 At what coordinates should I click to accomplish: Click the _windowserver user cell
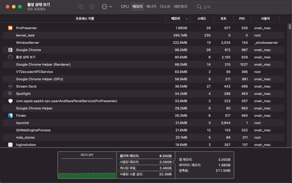tap(266, 43)
